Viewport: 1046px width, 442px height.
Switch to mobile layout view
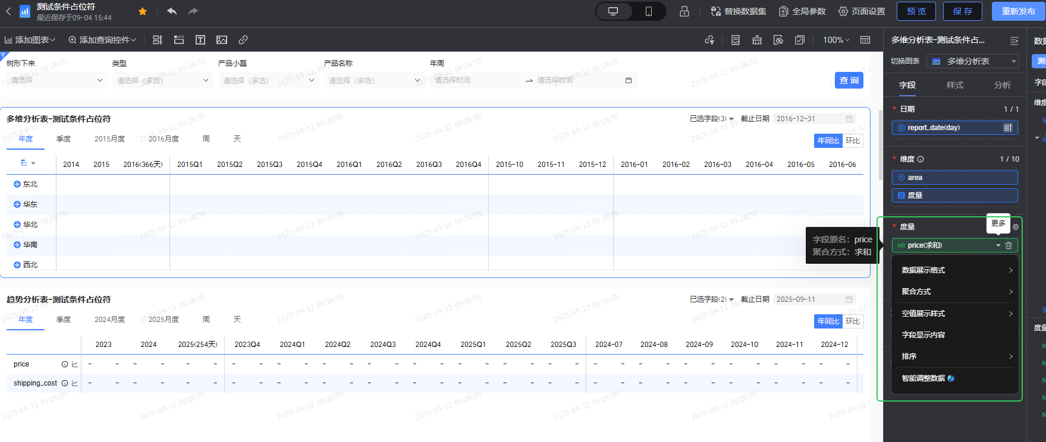point(648,11)
